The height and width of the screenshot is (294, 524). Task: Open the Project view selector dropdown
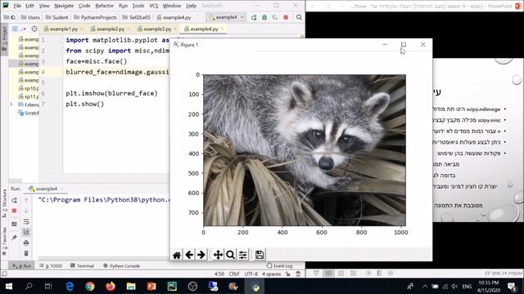[19, 29]
